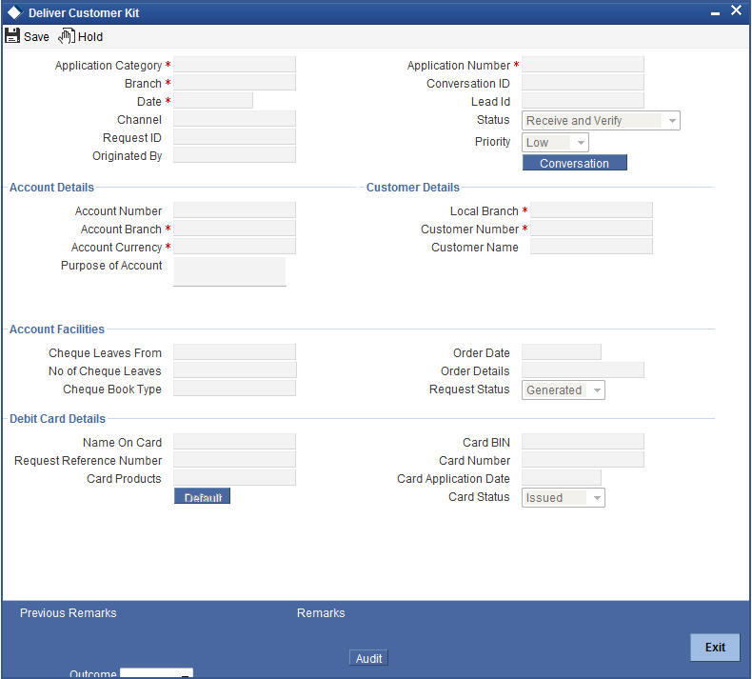Click the Previous Remarks label
752x679 pixels.
[69, 612]
